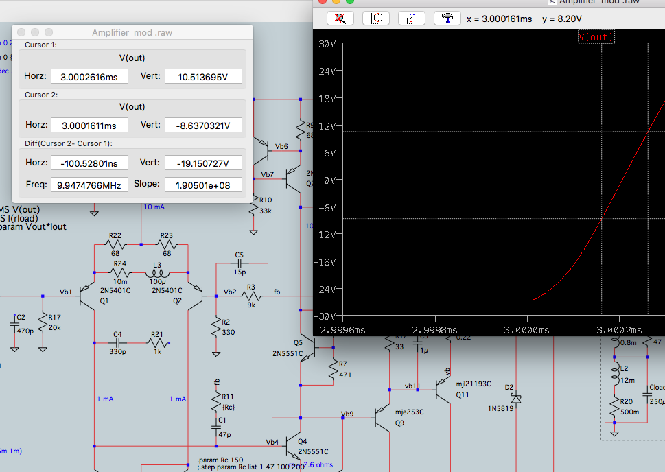This screenshot has height=472, width=665.
Task: Select transistor Q4 2N5551C
Action: coord(292,446)
